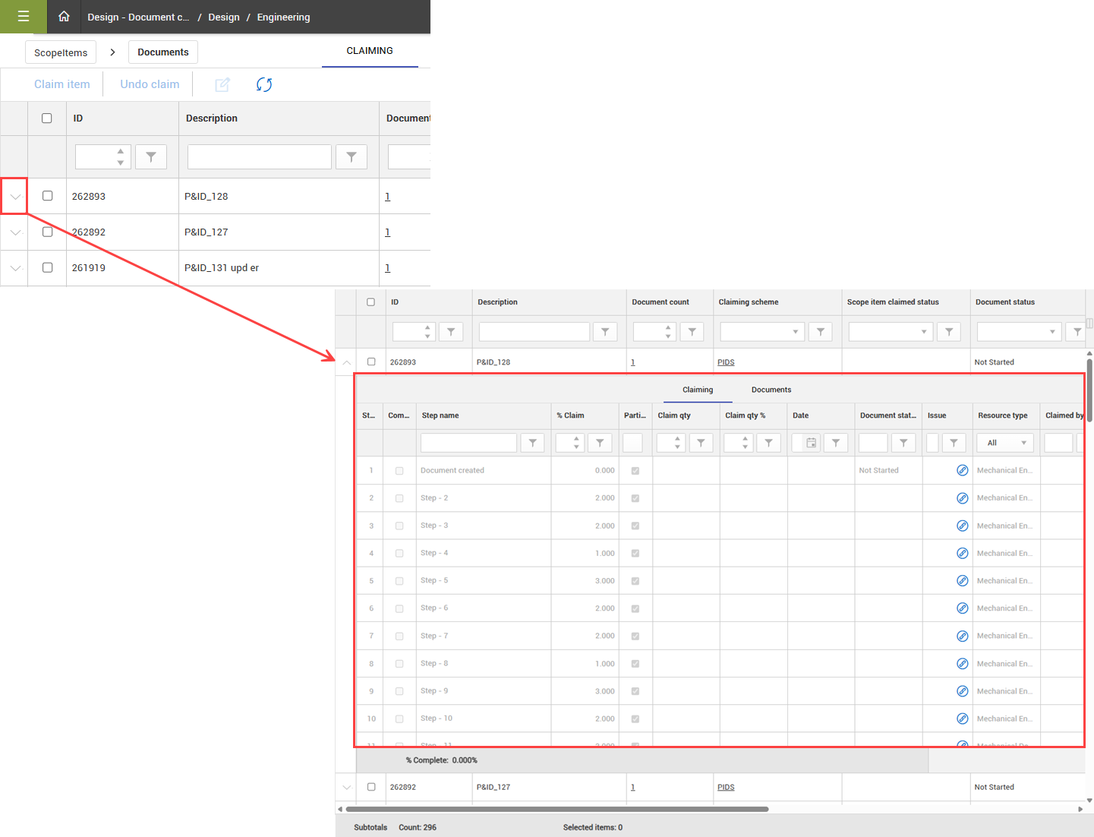1094x837 pixels.
Task: Click the Claim item button
Action: [61, 84]
